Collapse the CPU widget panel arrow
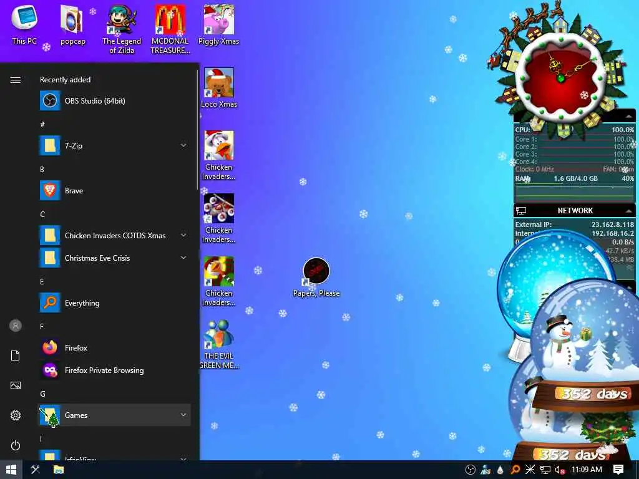This screenshot has height=479, width=639. point(629,117)
